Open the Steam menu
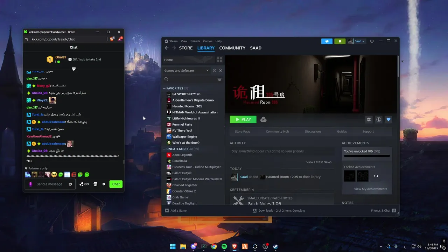The height and width of the screenshot is (252, 448). [173, 41]
